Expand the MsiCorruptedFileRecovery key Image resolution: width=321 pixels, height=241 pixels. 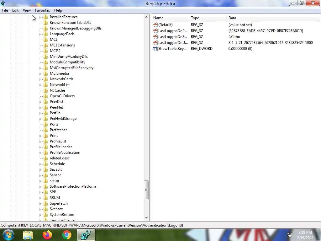[40, 68]
